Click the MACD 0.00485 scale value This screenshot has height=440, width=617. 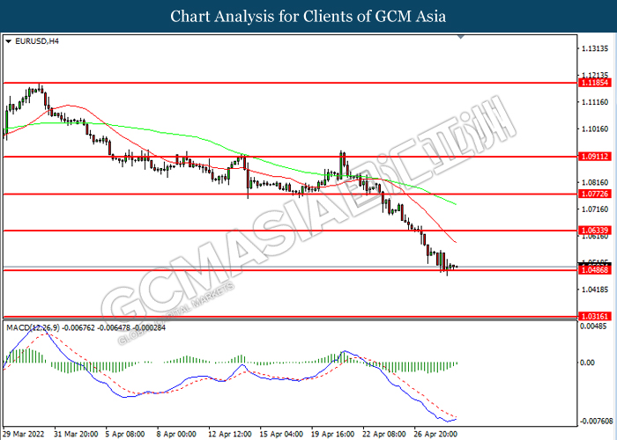coord(593,326)
